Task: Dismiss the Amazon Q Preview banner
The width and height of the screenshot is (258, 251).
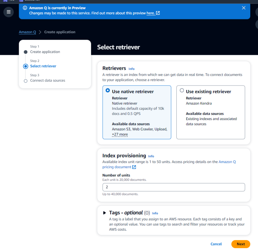Action: (x=244, y=8)
